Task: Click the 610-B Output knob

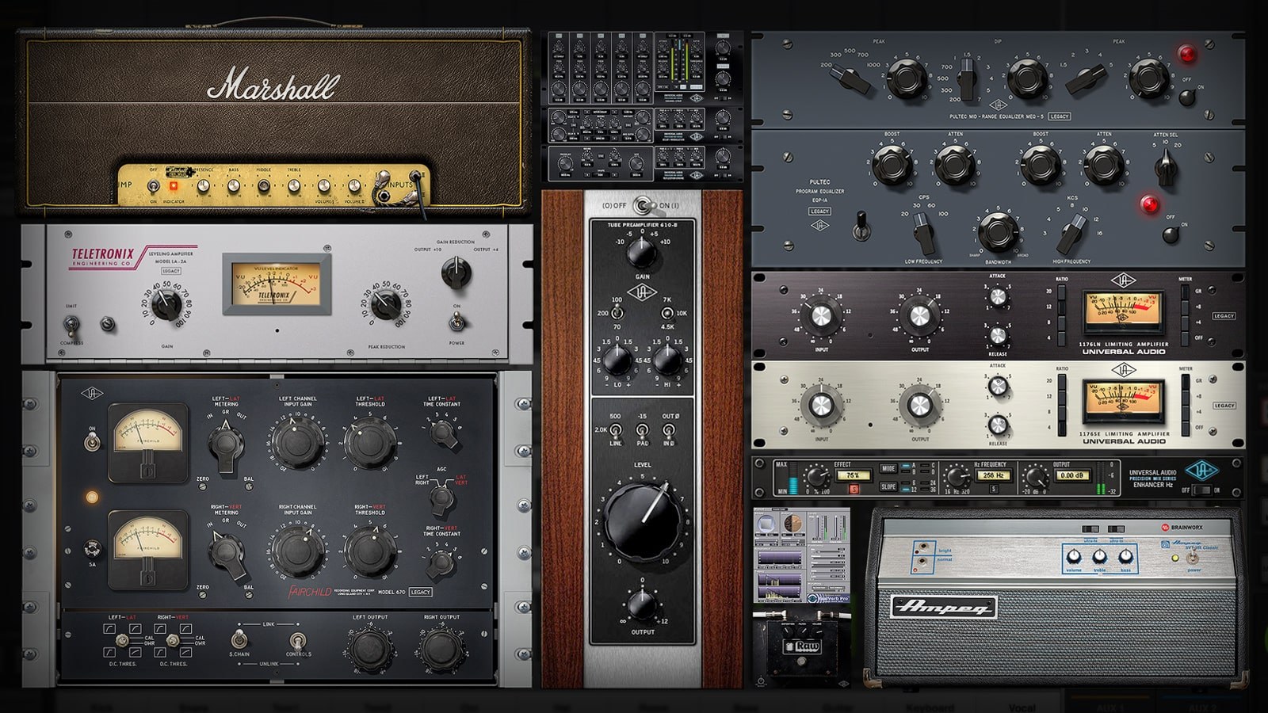Action: 642,604
